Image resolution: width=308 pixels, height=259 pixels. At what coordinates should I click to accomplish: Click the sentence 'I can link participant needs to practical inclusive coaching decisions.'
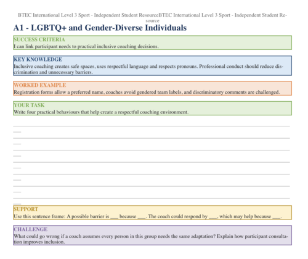click(86, 46)
